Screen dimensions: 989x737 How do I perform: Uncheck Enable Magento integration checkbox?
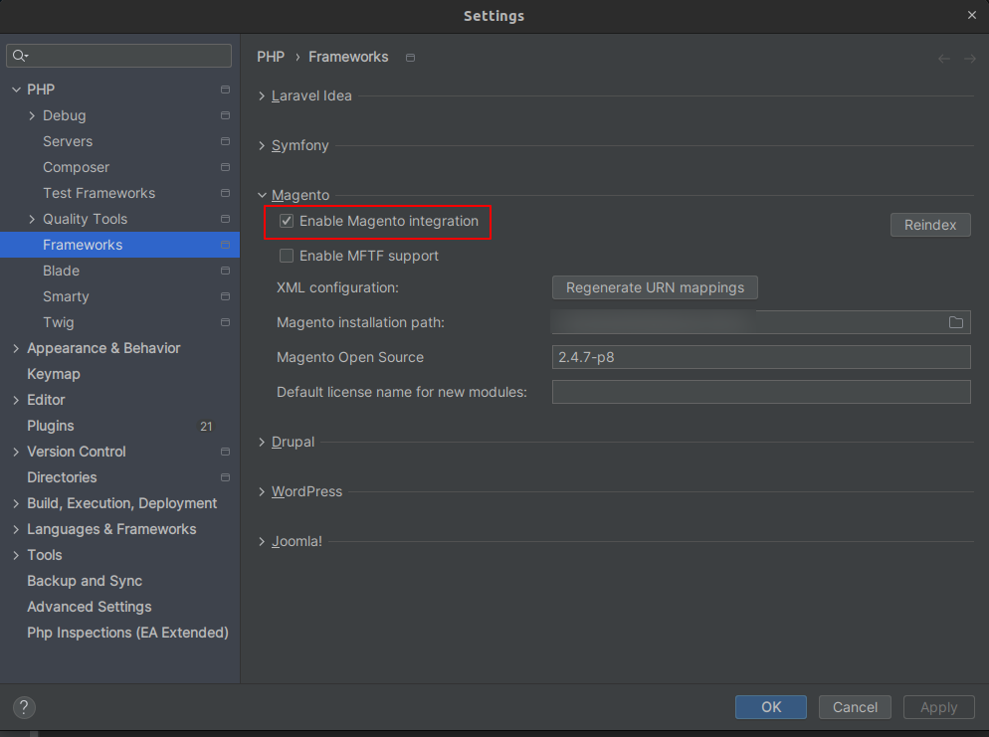[287, 221]
